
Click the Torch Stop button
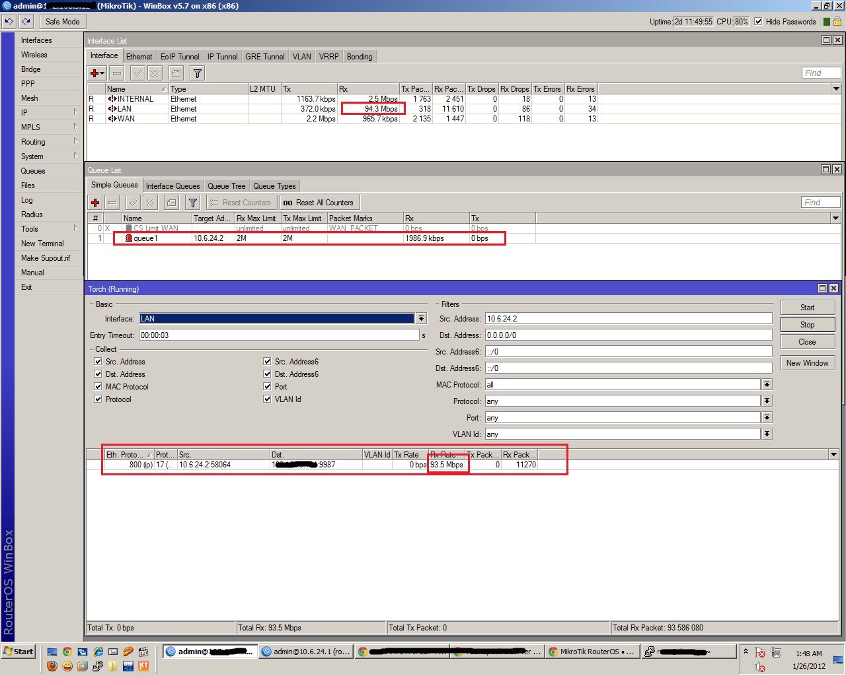(x=808, y=325)
